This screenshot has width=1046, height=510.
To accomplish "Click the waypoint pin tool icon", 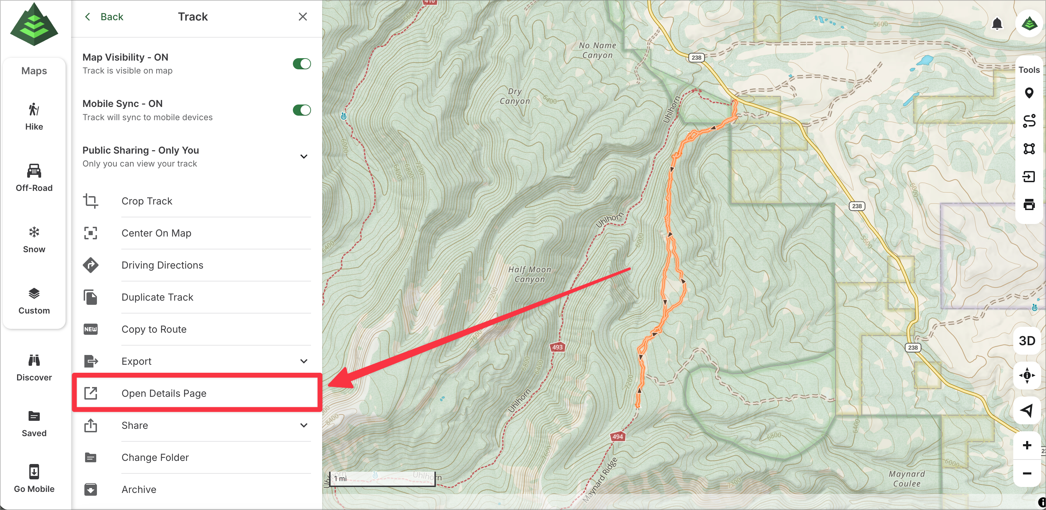I will click(x=1029, y=93).
